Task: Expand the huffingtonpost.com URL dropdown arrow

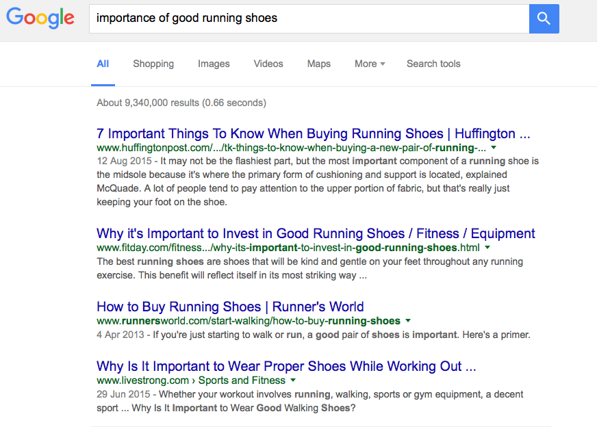Action: tap(494, 148)
